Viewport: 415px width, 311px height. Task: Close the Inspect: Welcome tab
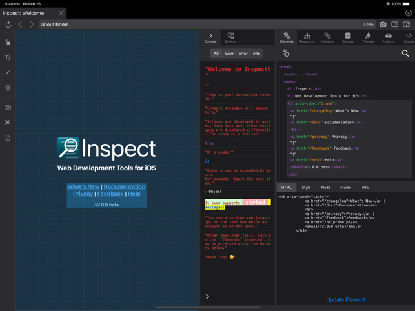pos(61,13)
